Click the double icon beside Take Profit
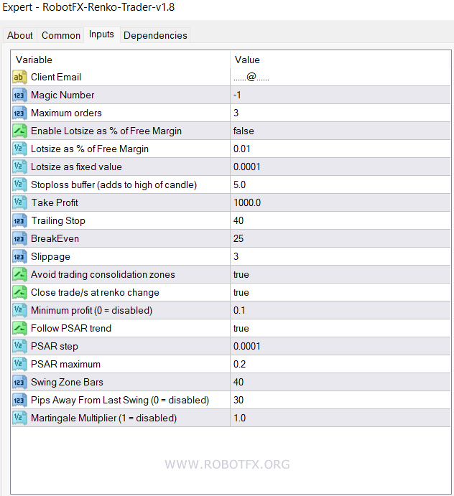 point(19,202)
